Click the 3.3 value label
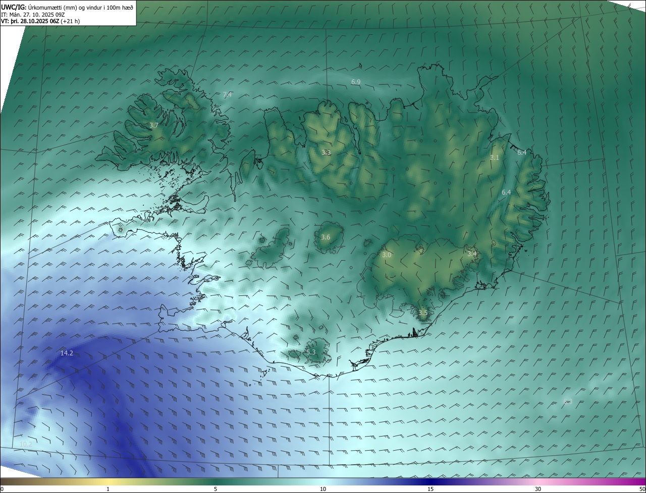This screenshot has height=493, width=646. point(326,152)
